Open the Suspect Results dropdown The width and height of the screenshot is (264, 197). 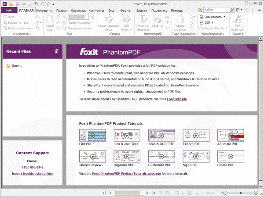[x=227, y=28]
